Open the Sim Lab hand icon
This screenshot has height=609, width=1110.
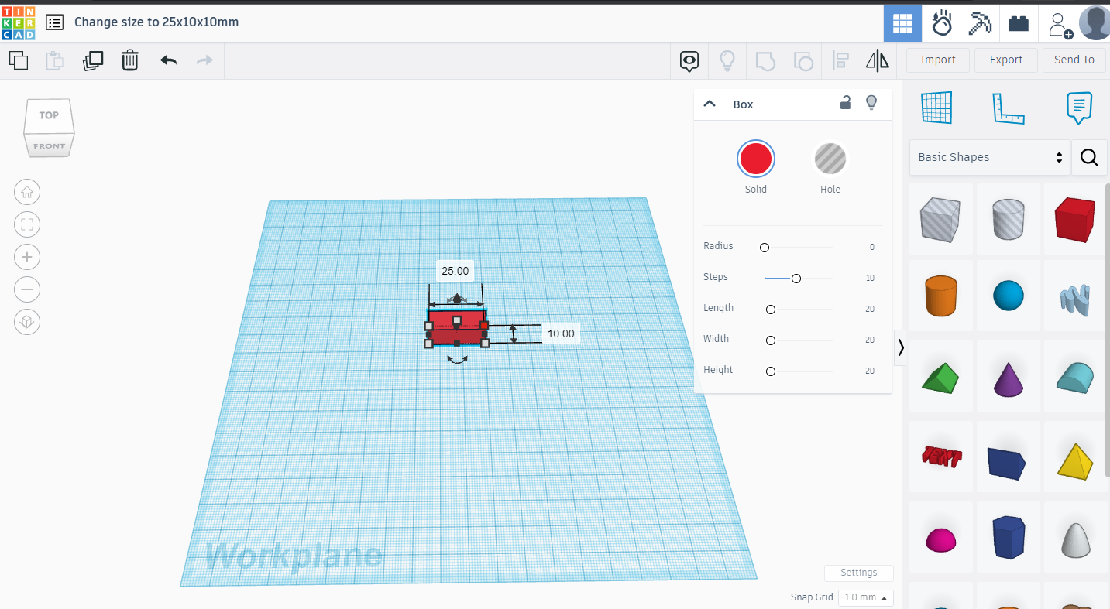942,23
